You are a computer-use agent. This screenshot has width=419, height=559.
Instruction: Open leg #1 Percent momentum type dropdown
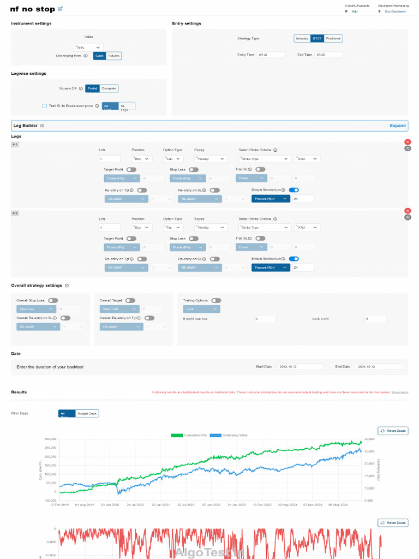click(271, 199)
